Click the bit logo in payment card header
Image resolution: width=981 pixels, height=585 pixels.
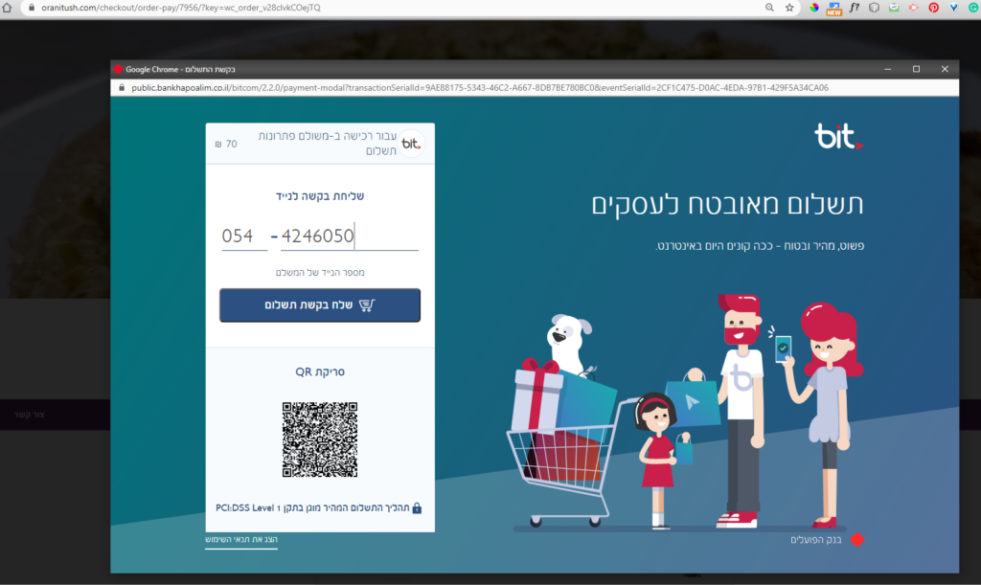[x=411, y=144]
